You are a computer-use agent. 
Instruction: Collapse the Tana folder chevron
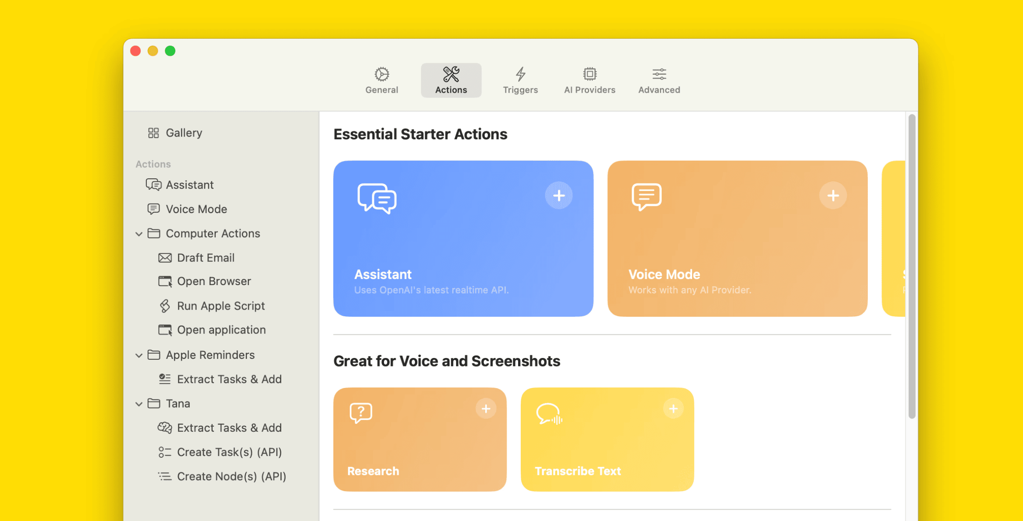139,404
